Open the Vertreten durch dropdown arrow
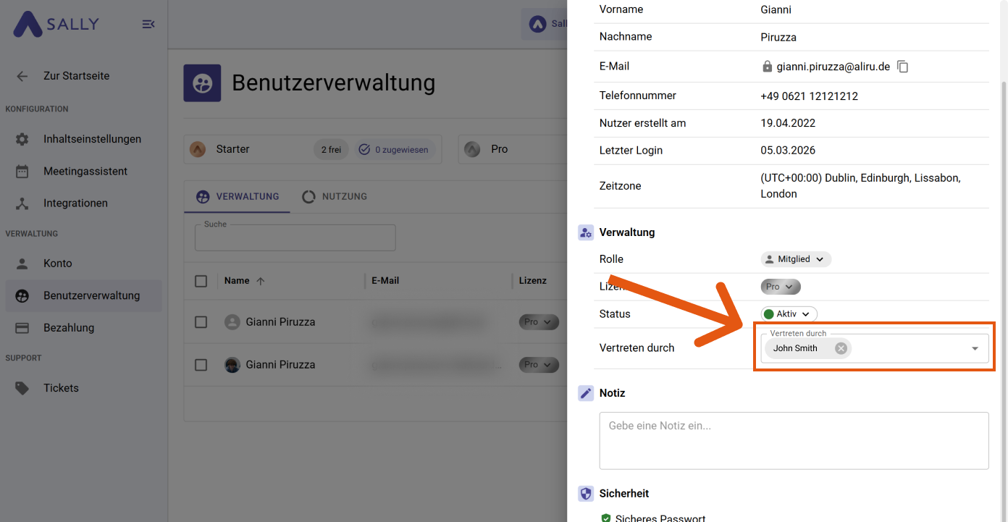The image size is (1008, 522). (x=975, y=348)
